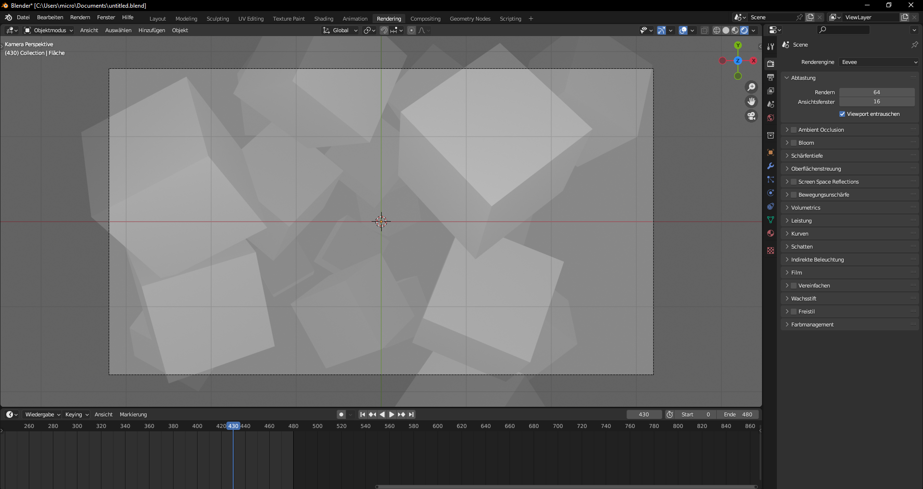Expand the Farbmanagement section
Viewport: 923px width, 489px height.
point(812,324)
